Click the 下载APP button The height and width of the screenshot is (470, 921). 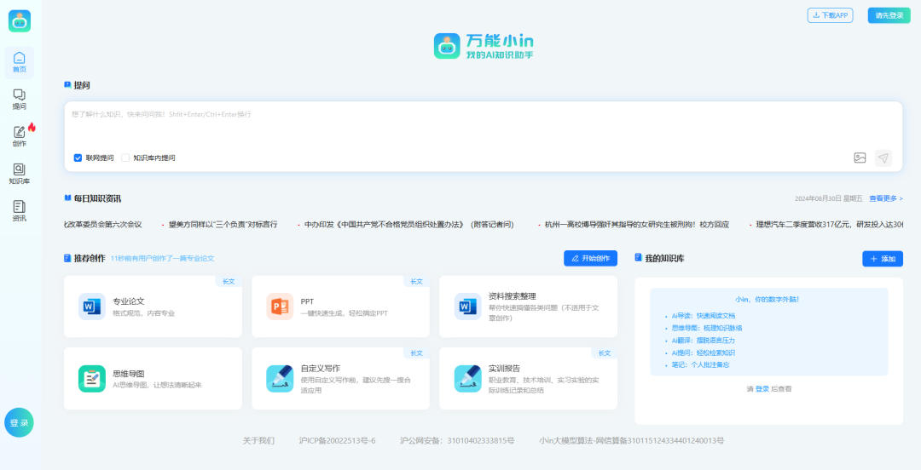(830, 15)
